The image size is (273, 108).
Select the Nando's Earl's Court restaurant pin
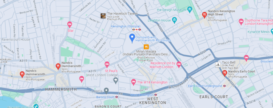pos(224,73)
